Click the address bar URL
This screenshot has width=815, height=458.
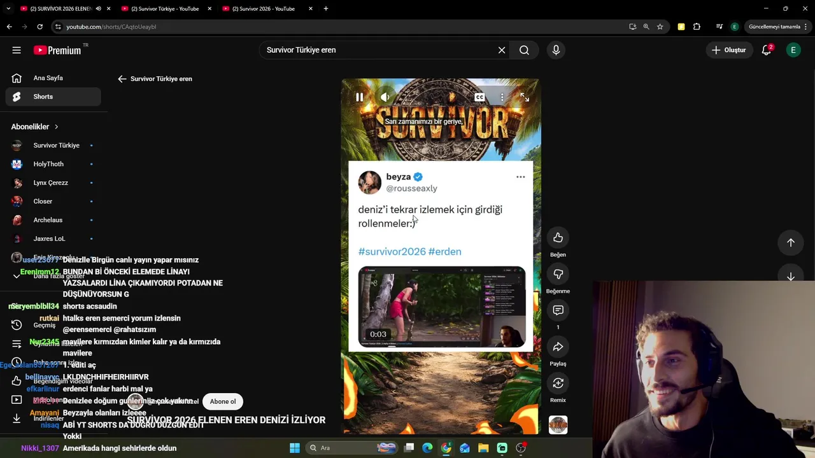[x=111, y=27]
